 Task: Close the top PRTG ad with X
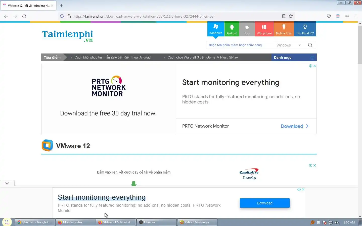pyautogui.click(x=314, y=66)
